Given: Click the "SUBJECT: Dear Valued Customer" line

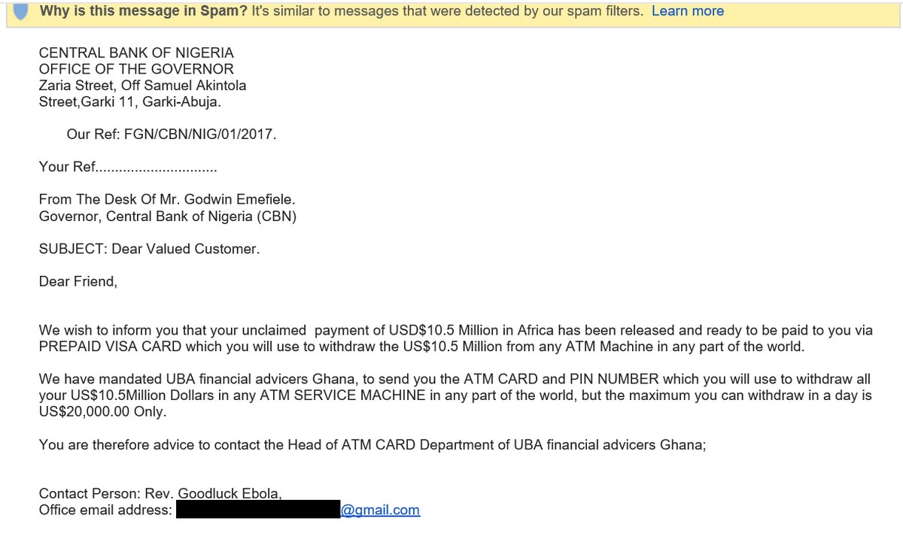Looking at the screenshot, I should point(149,249).
